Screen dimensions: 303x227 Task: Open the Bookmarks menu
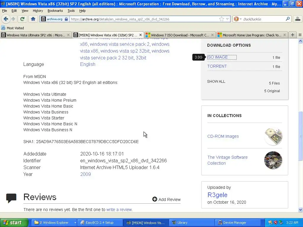tap(55, 11)
